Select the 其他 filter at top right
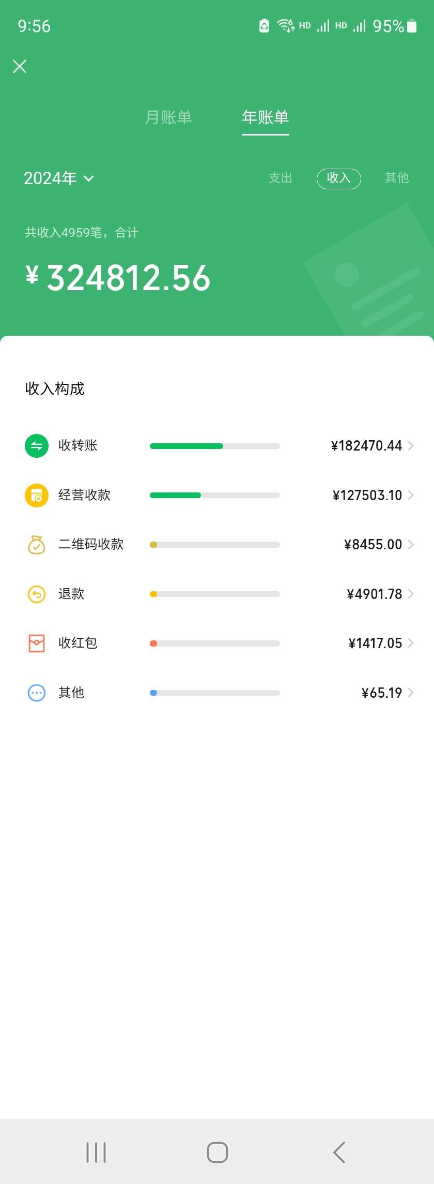The height and width of the screenshot is (1184, 434). 397,178
